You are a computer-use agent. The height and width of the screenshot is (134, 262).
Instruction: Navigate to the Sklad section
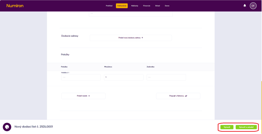pyautogui.click(x=157, y=6)
